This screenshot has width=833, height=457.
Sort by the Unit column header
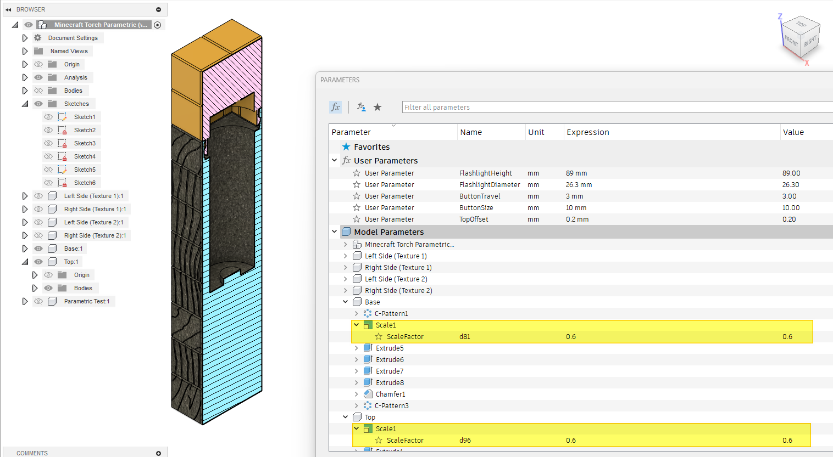pyautogui.click(x=536, y=132)
